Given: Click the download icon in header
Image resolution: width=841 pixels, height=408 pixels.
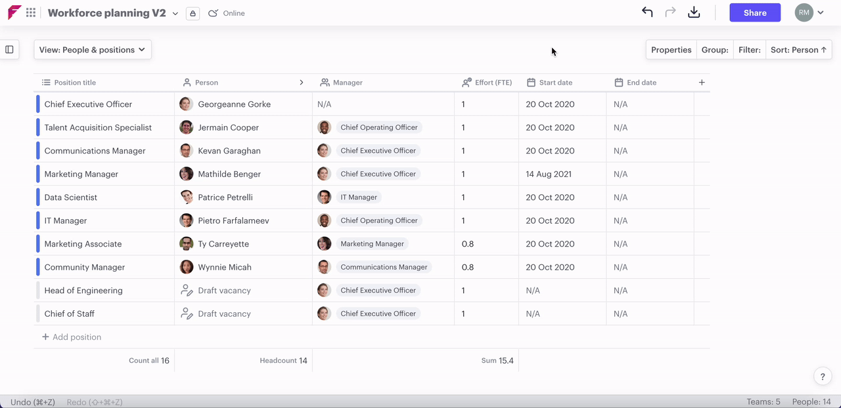Looking at the screenshot, I should [694, 12].
